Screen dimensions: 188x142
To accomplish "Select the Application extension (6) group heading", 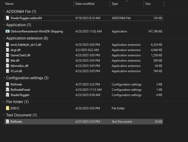I will point(27,38).
